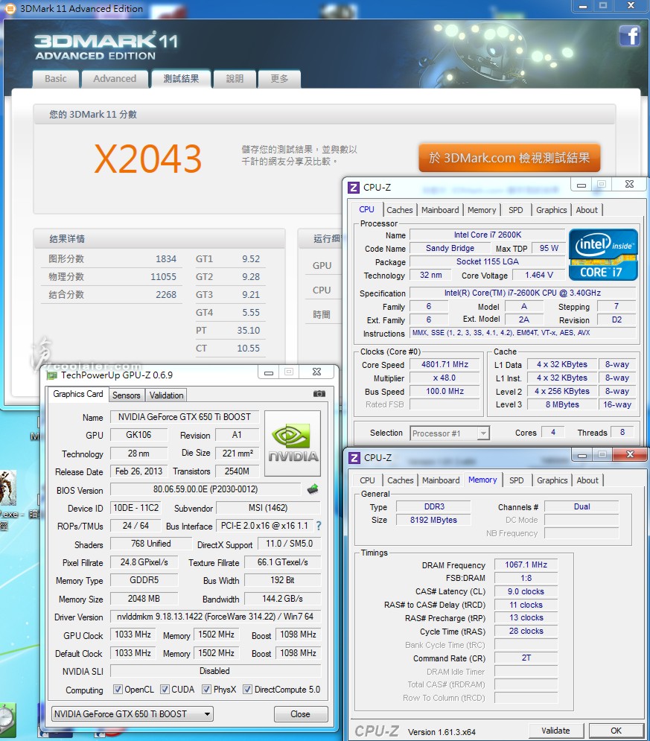This screenshot has height=741, width=650.
Task: Click the Memory Size 2048 MB value
Action: [144, 599]
